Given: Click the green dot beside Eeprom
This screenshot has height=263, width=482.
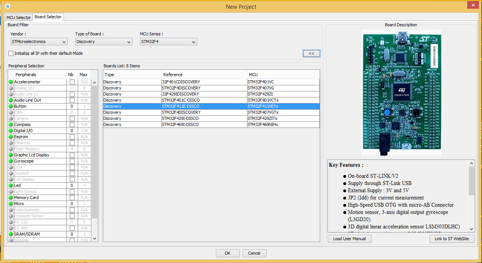Looking at the screenshot, I should [x=11, y=137].
